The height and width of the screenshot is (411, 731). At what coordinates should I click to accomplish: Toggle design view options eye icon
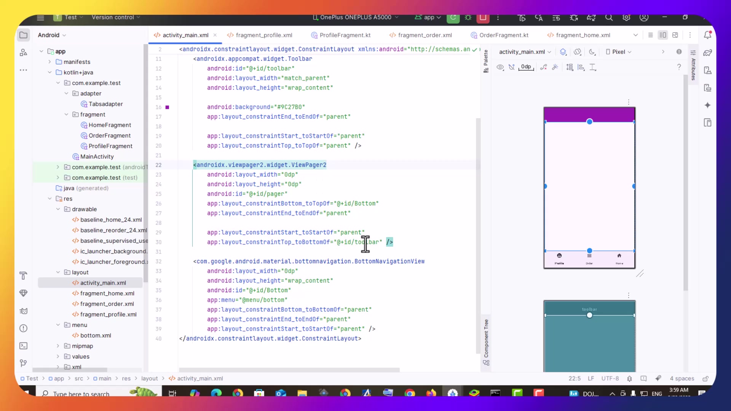pyautogui.click(x=500, y=67)
